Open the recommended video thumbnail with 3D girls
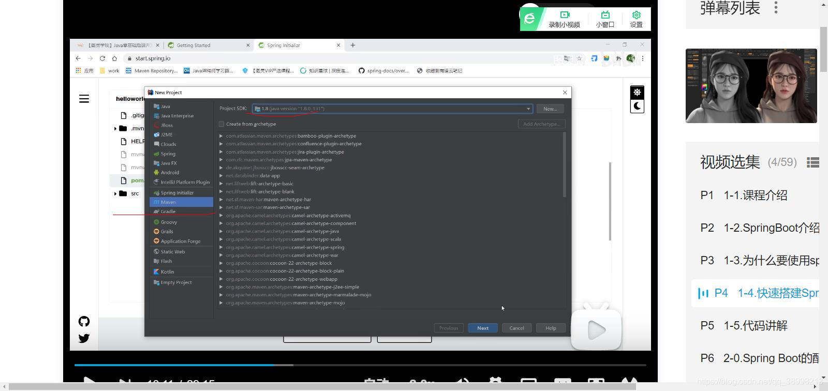The height and width of the screenshot is (391, 828). (x=751, y=86)
